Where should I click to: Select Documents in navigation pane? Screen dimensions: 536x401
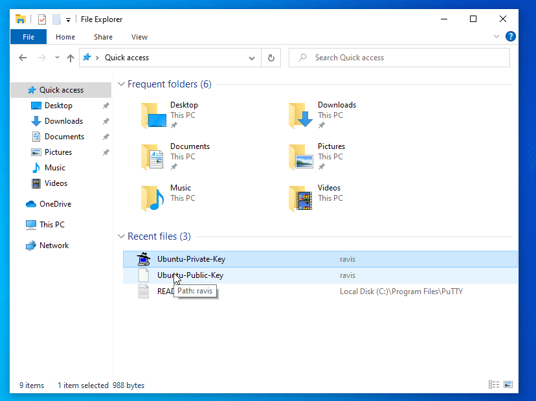tap(64, 137)
